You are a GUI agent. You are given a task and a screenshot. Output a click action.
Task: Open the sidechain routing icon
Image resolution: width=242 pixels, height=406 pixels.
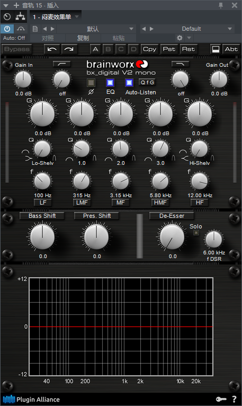pos(21,17)
